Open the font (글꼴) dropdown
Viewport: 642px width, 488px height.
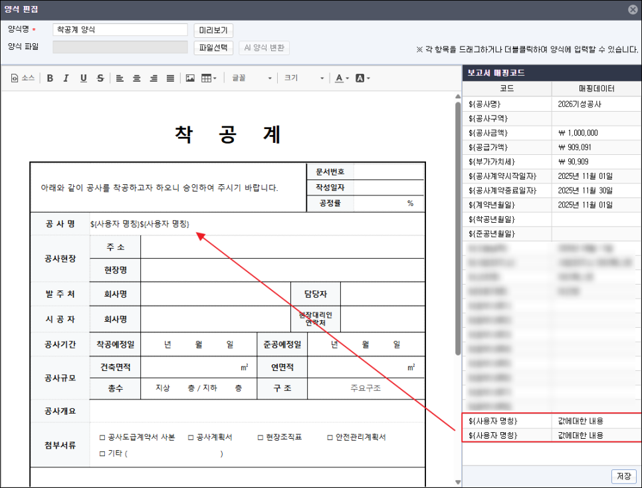[x=252, y=78]
